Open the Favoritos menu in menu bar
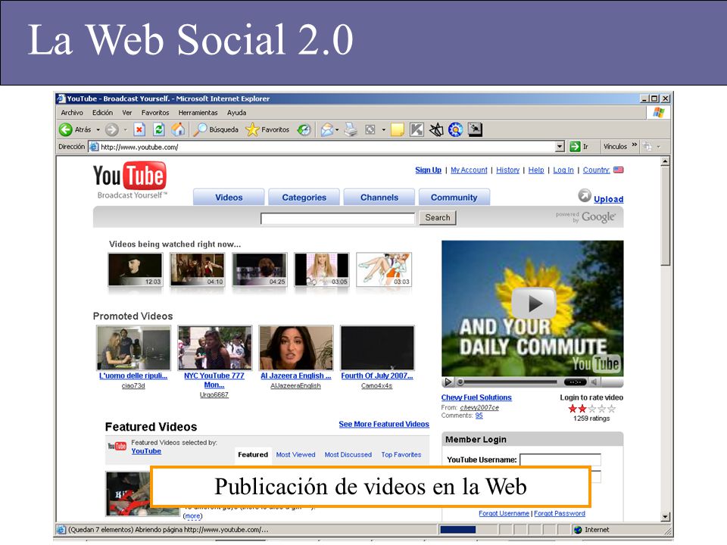 (x=155, y=113)
